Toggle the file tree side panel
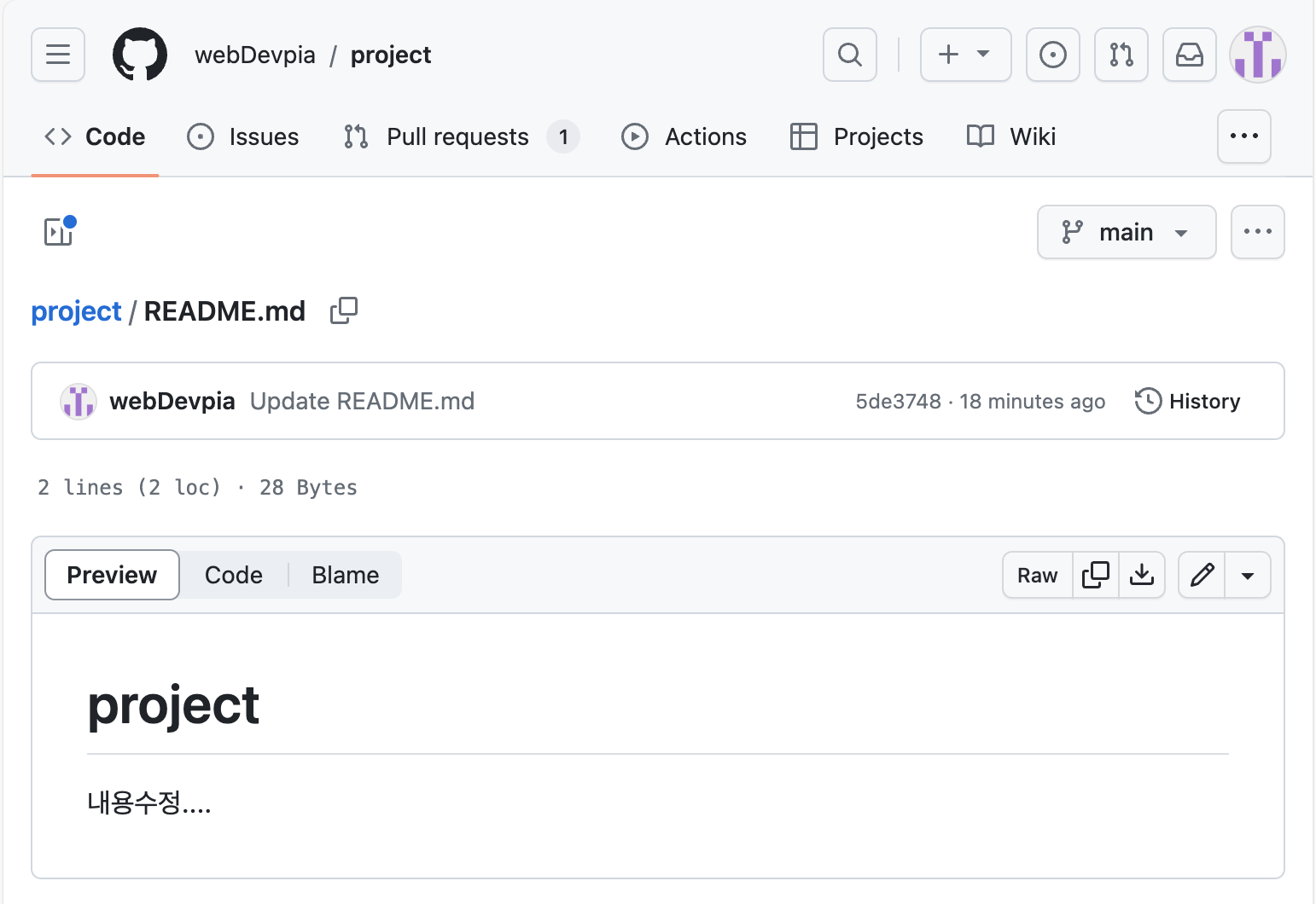Viewport: 1316px width, 904px height. pyautogui.click(x=58, y=231)
